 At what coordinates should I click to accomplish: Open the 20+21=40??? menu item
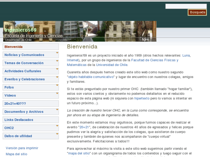point(31,103)
